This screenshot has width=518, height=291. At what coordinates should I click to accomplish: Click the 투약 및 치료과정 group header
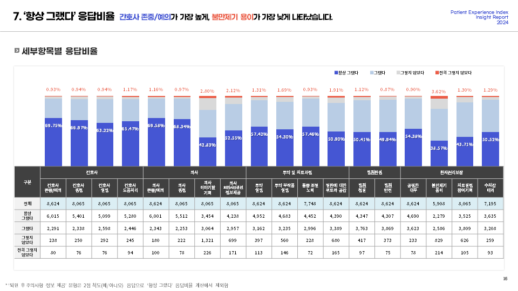pyautogui.click(x=297, y=172)
